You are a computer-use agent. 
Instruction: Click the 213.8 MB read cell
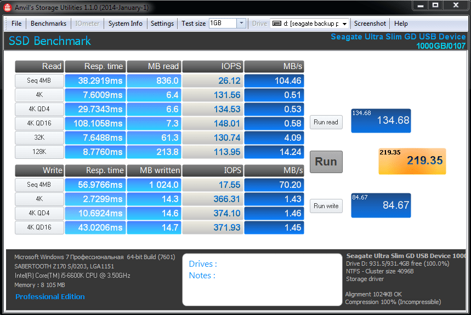pos(154,152)
